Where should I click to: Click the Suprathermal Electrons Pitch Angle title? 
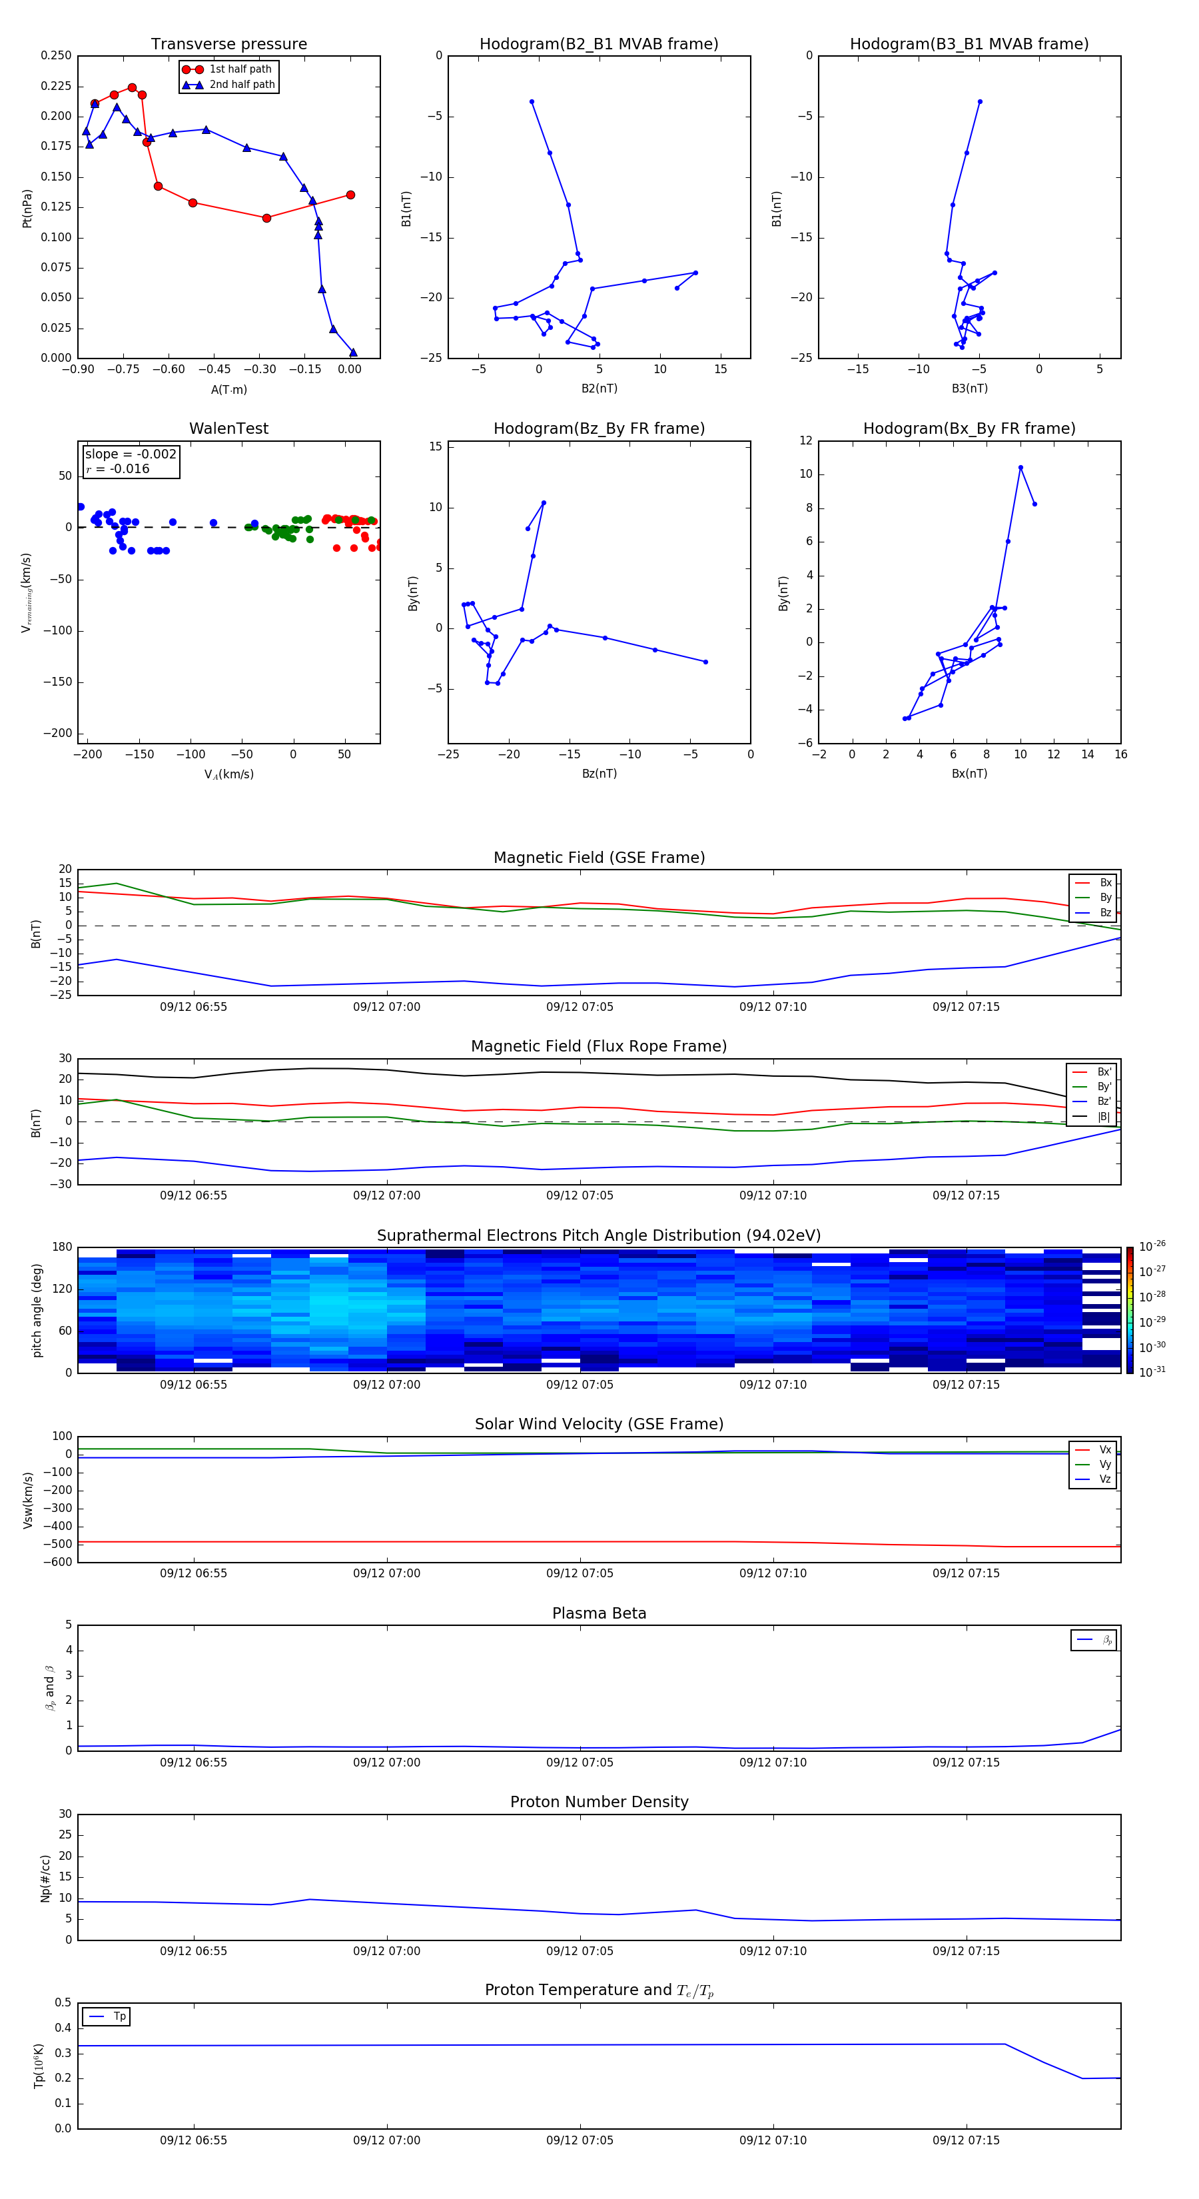599,1236
